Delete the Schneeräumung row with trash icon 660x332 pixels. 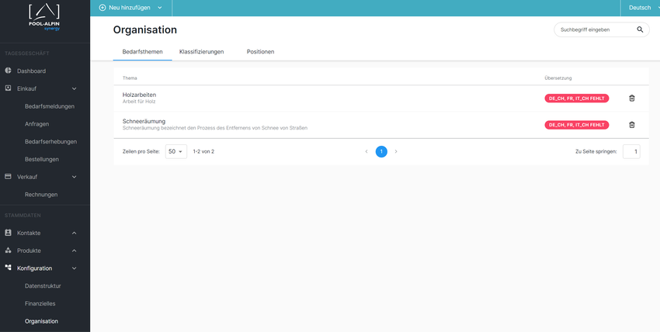[631, 125]
